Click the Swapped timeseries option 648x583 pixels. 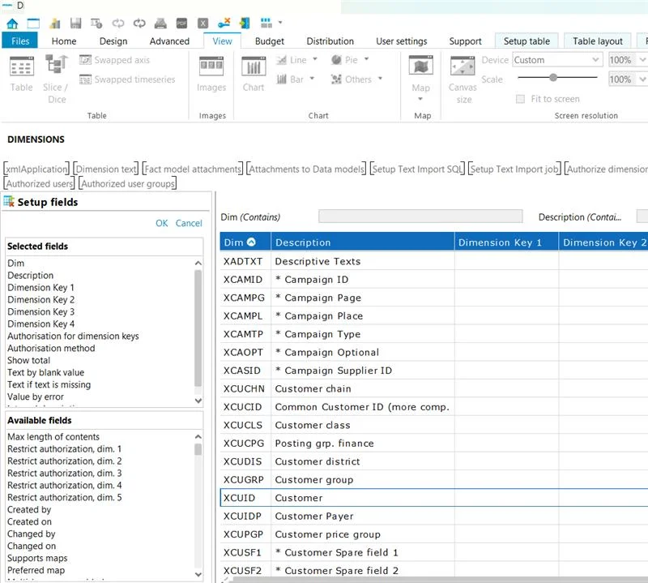pyautogui.click(x=127, y=79)
